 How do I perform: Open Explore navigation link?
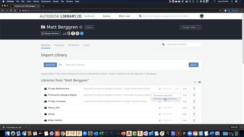[107, 16]
